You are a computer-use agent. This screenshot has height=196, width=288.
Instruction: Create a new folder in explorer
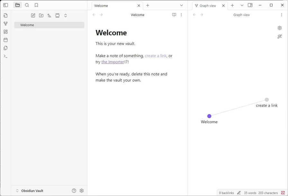tap(41, 15)
